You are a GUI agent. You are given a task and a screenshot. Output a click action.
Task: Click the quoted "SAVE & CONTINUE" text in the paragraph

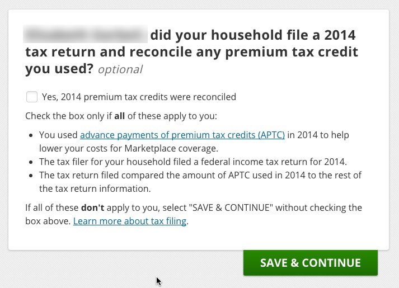coord(231,207)
